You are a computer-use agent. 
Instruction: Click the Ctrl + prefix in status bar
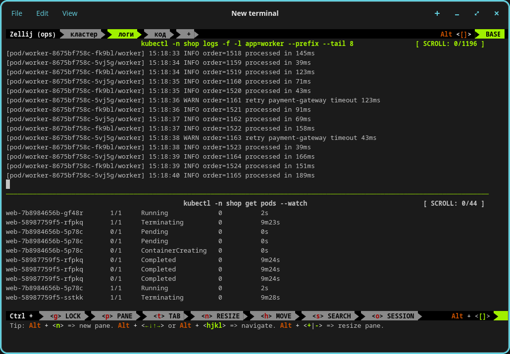tap(21, 316)
